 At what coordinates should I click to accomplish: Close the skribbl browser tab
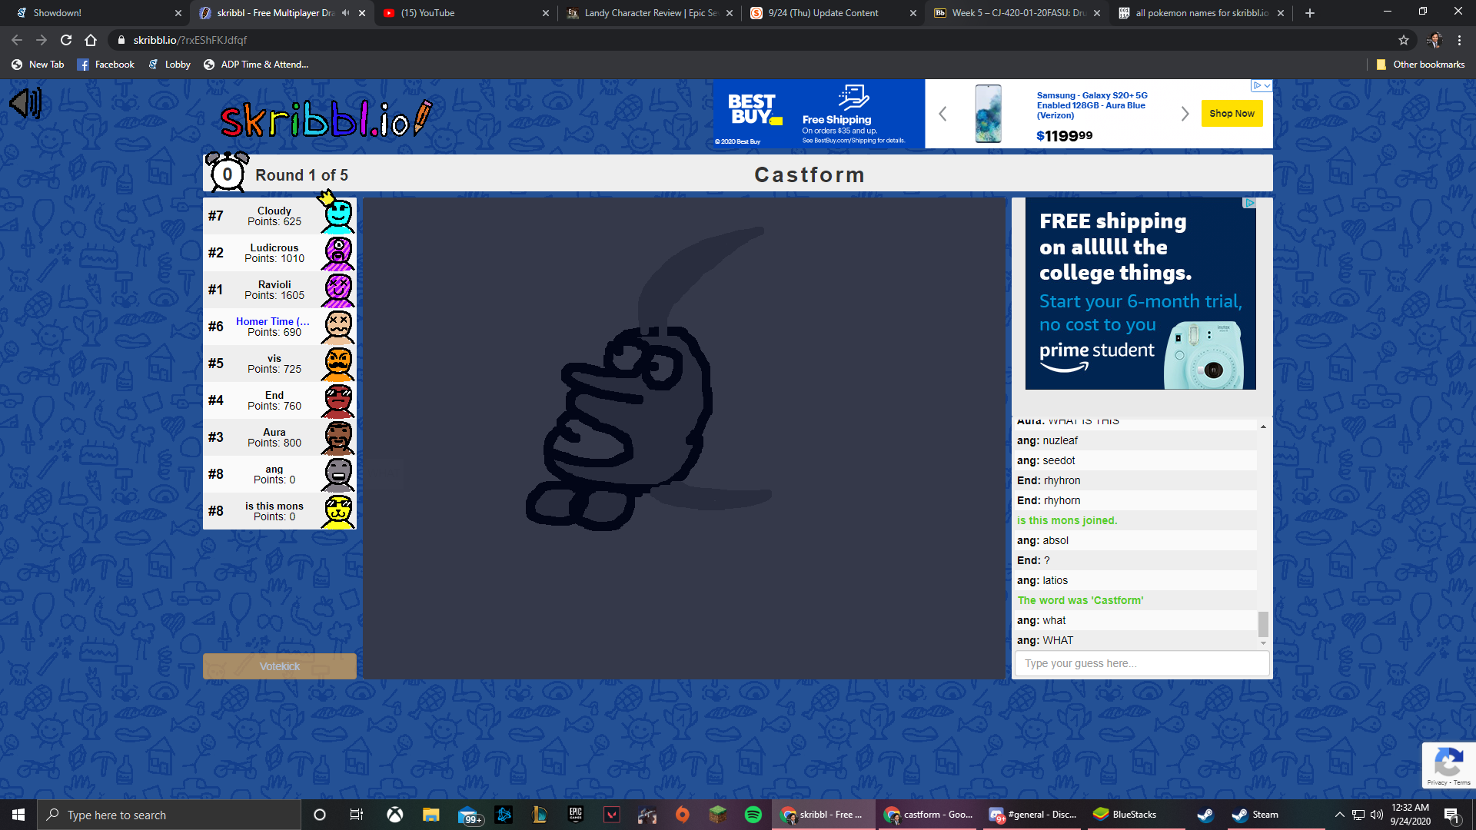pyautogui.click(x=362, y=13)
